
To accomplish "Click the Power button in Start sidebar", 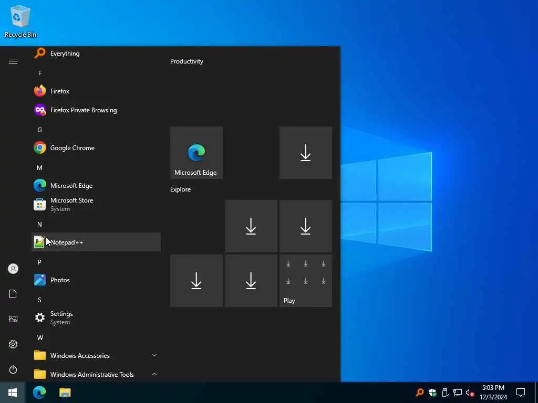I will 13,369.
